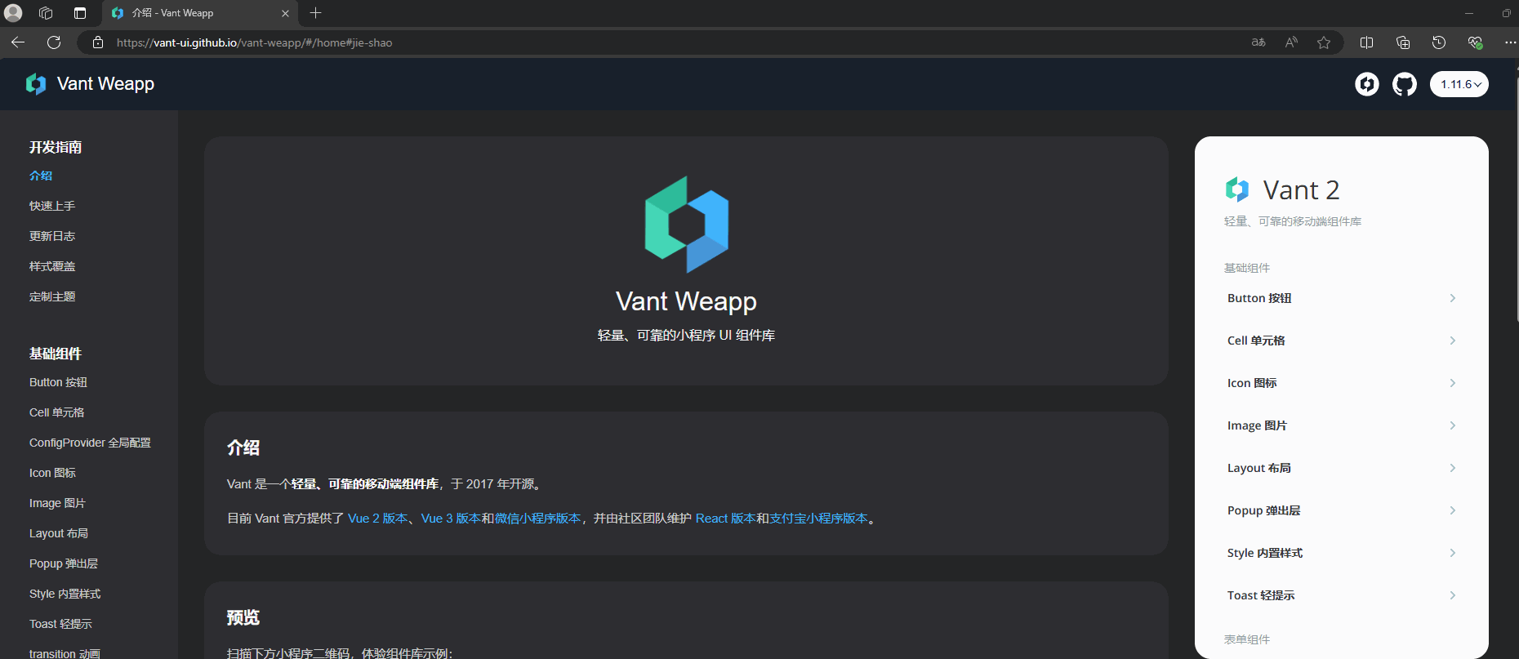Expand the Cell 单元格 row chevron in the preview

[1453, 341]
